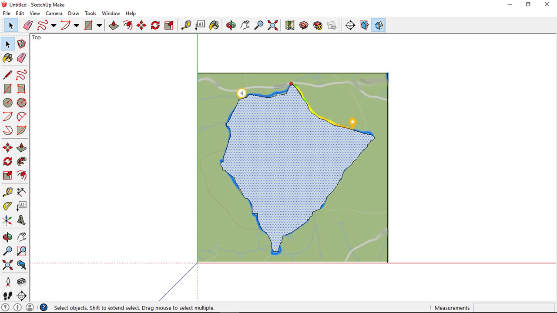Activate the Look Around eye tool

(21, 282)
